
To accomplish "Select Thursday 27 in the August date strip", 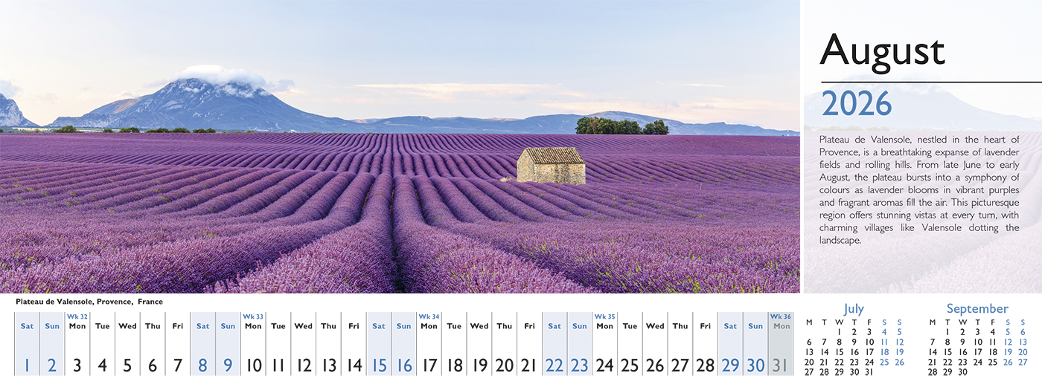I will (680, 343).
